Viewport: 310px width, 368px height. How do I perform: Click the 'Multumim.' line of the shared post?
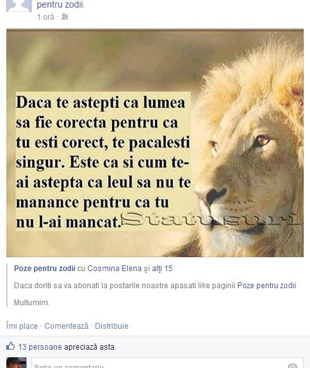(x=32, y=302)
